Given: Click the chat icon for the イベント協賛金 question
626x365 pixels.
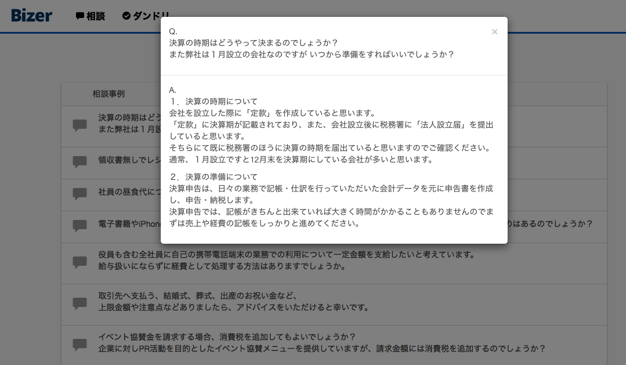Looking at the screenshot, I should point(80,345).
